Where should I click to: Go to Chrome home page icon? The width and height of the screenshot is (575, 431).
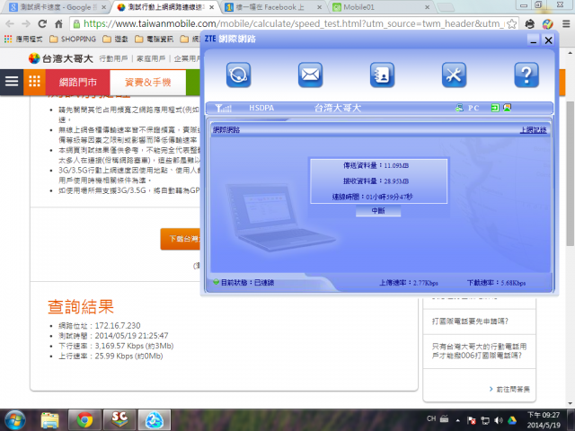click(x=58, y=24)
